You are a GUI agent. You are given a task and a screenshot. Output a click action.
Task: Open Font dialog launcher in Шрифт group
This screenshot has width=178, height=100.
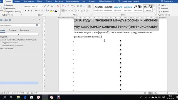(x=59, y=15)
